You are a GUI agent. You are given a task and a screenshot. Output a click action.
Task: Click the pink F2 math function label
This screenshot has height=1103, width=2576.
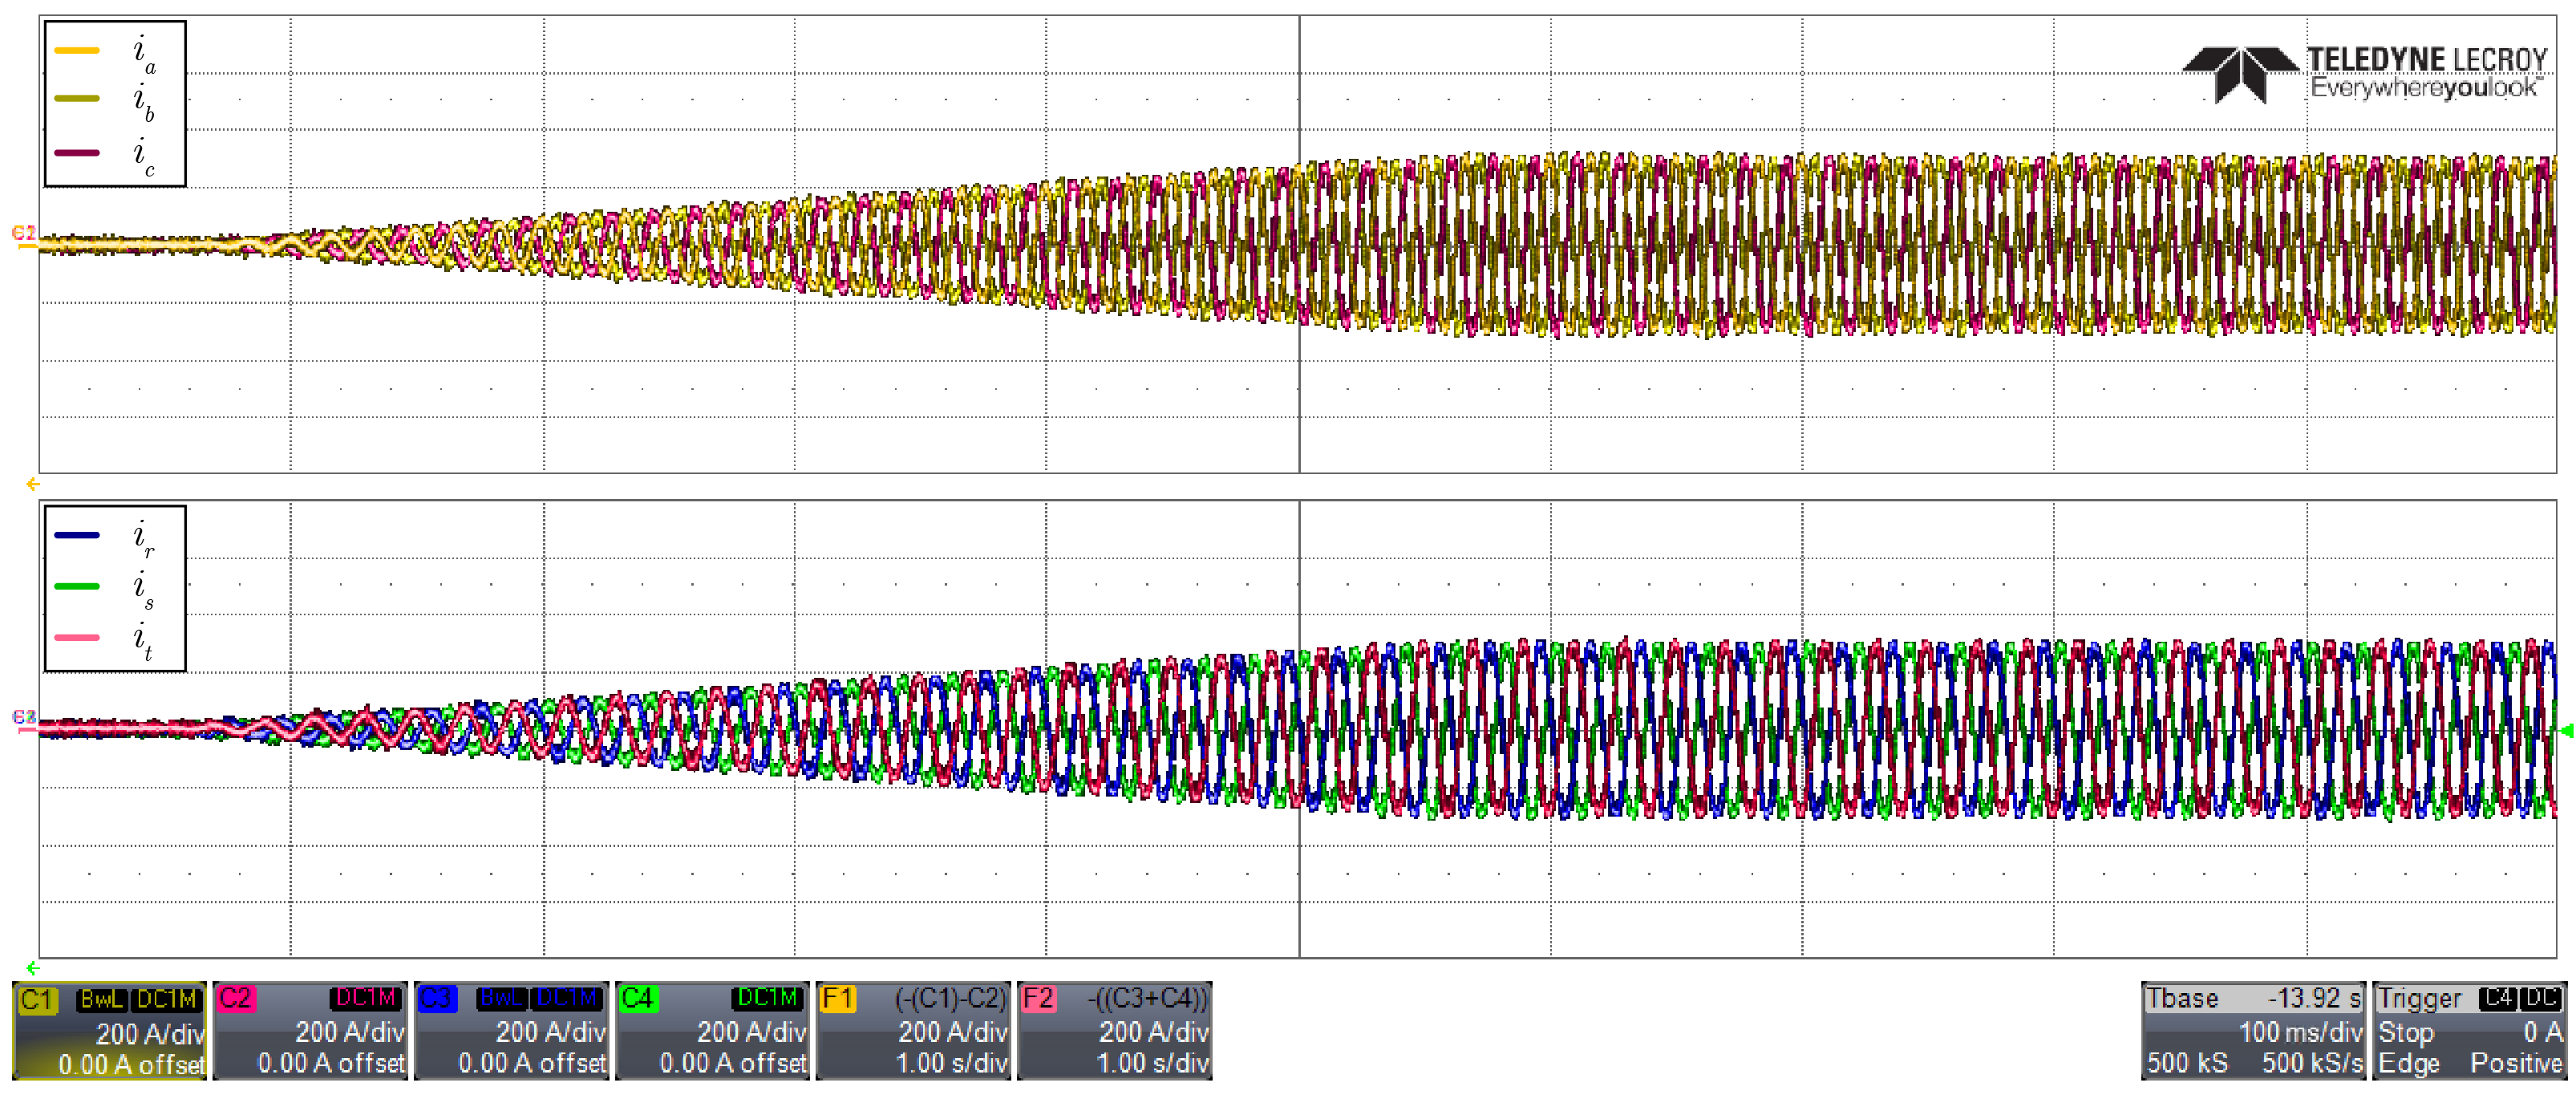(x=1039, y=999)
